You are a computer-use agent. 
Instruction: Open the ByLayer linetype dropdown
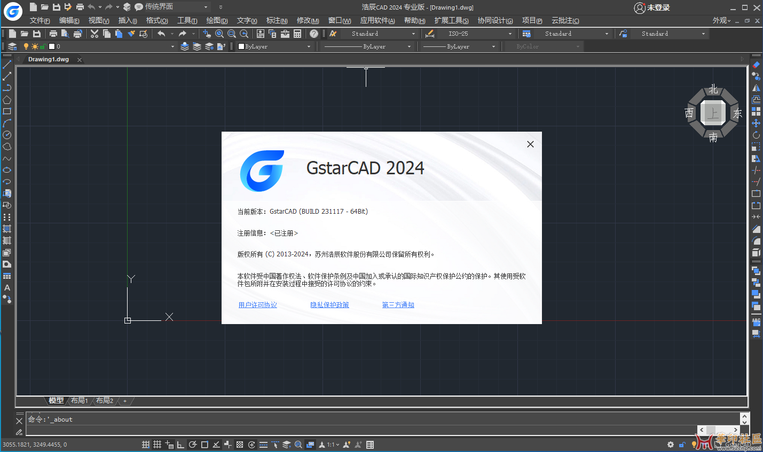point(410,46)
